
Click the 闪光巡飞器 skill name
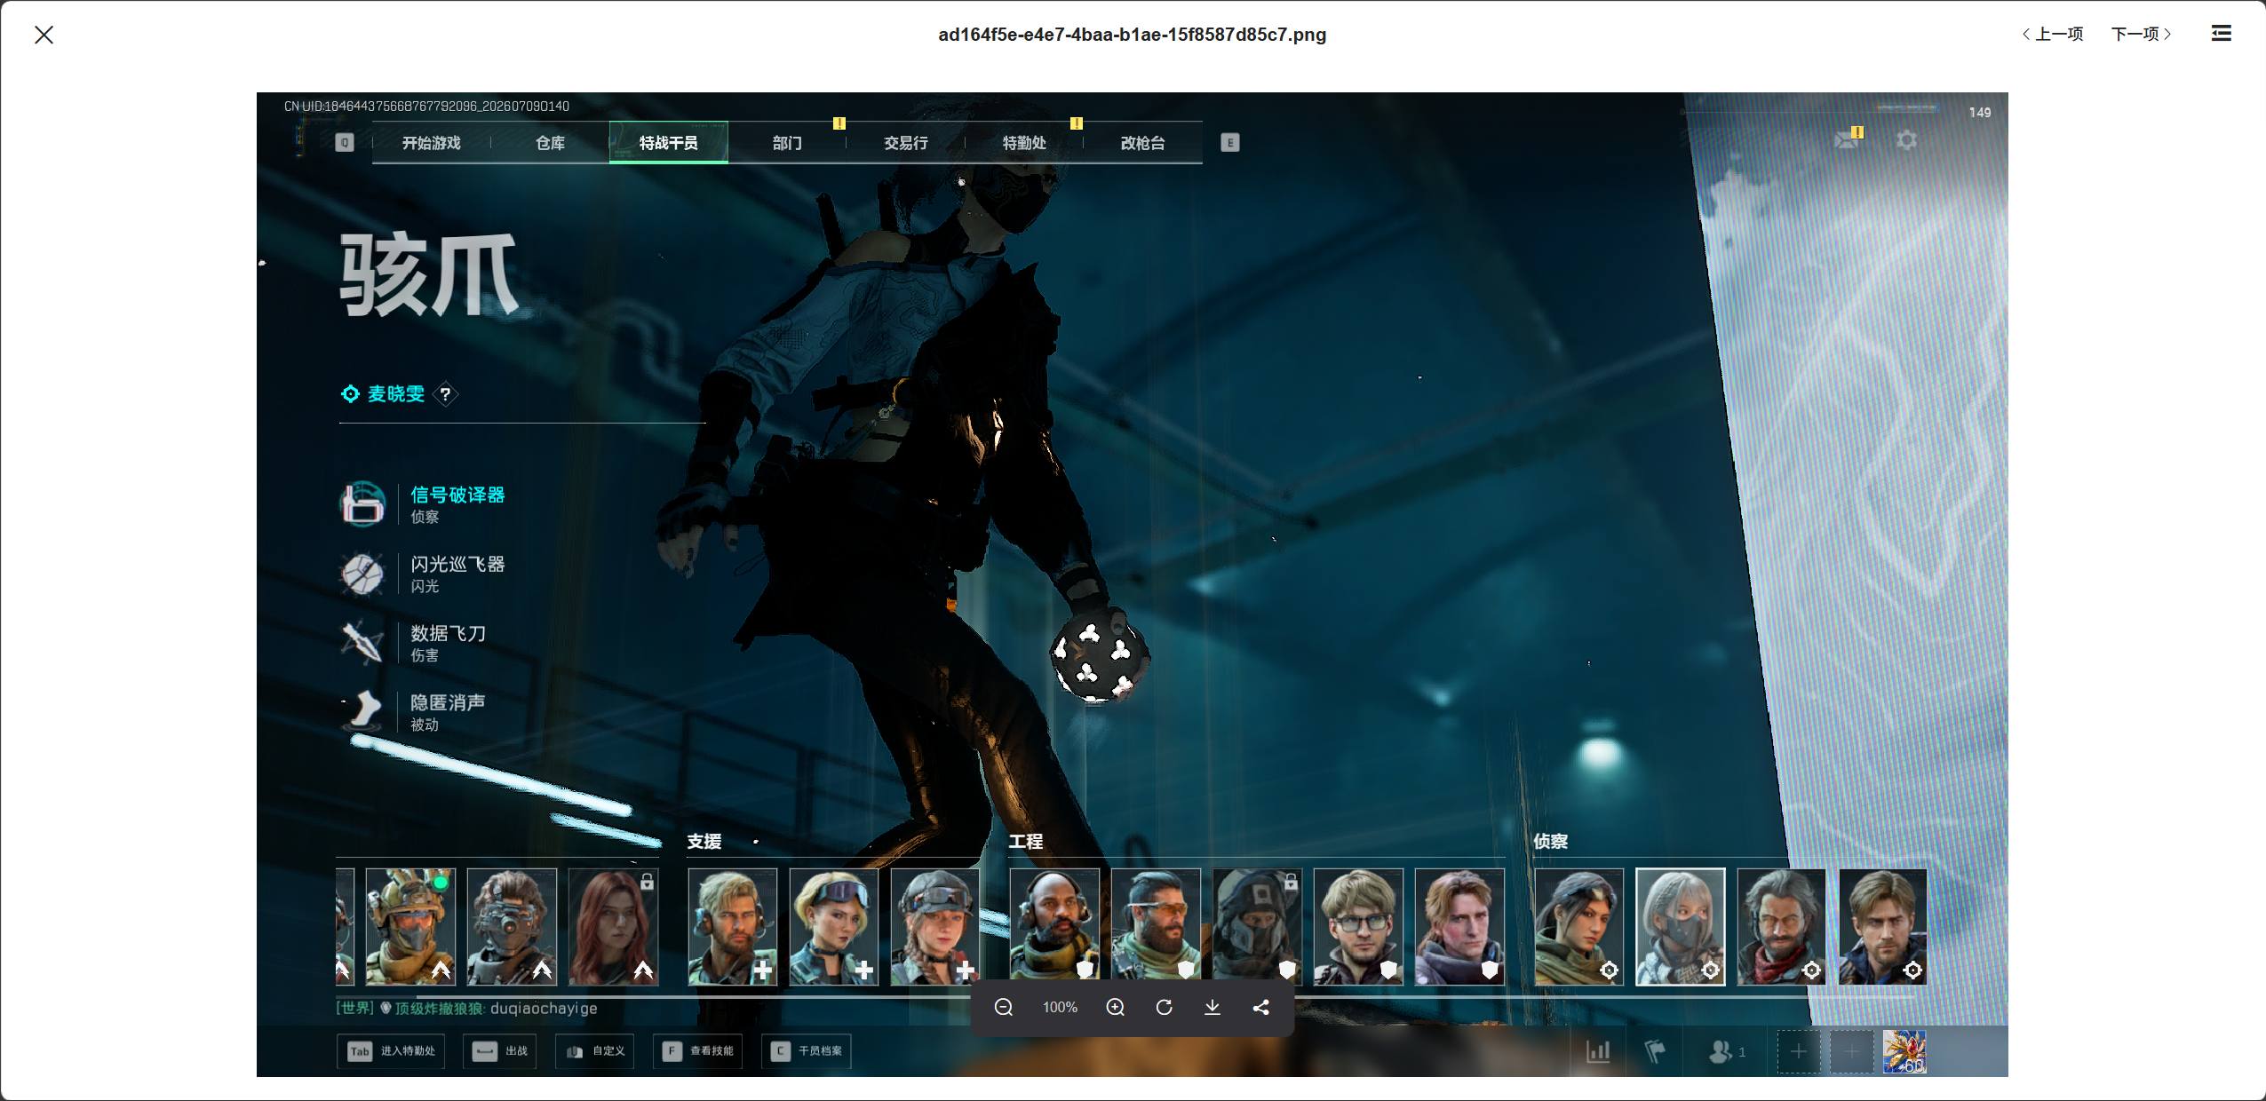coord(457,565)
